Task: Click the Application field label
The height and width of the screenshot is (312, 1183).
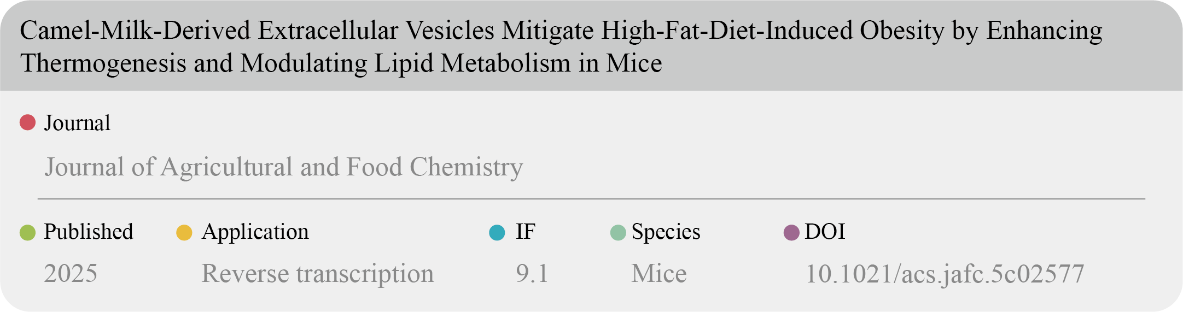Action: [255, 232]
